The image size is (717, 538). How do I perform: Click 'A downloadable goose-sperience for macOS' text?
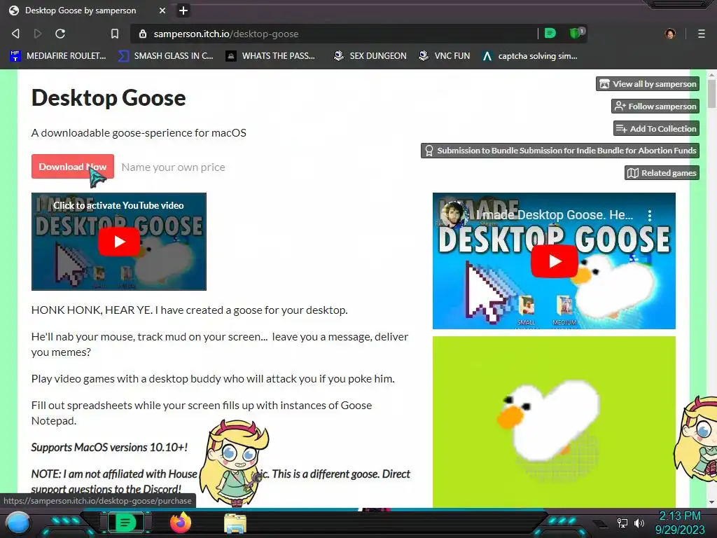pos(139,132)
